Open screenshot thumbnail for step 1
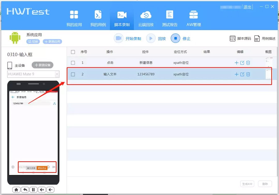 click(269, 63)
